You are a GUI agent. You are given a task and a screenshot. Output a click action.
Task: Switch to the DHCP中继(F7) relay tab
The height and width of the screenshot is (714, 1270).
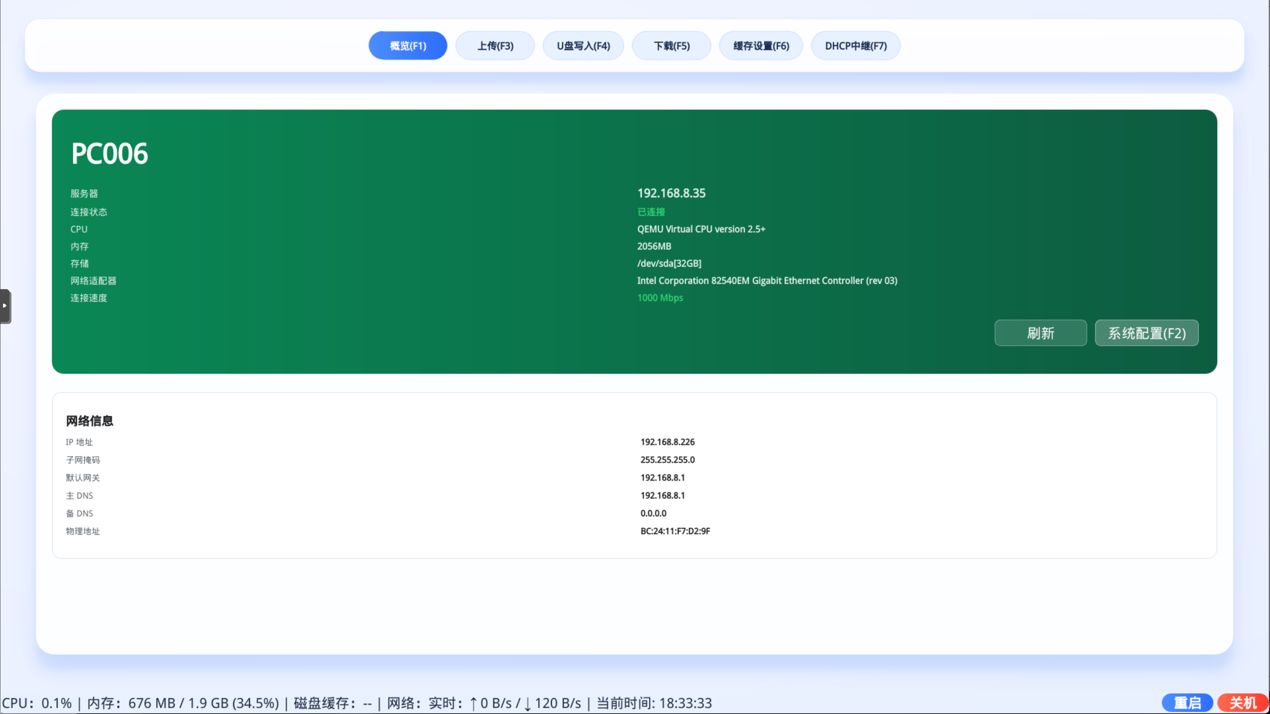(855, 45)
